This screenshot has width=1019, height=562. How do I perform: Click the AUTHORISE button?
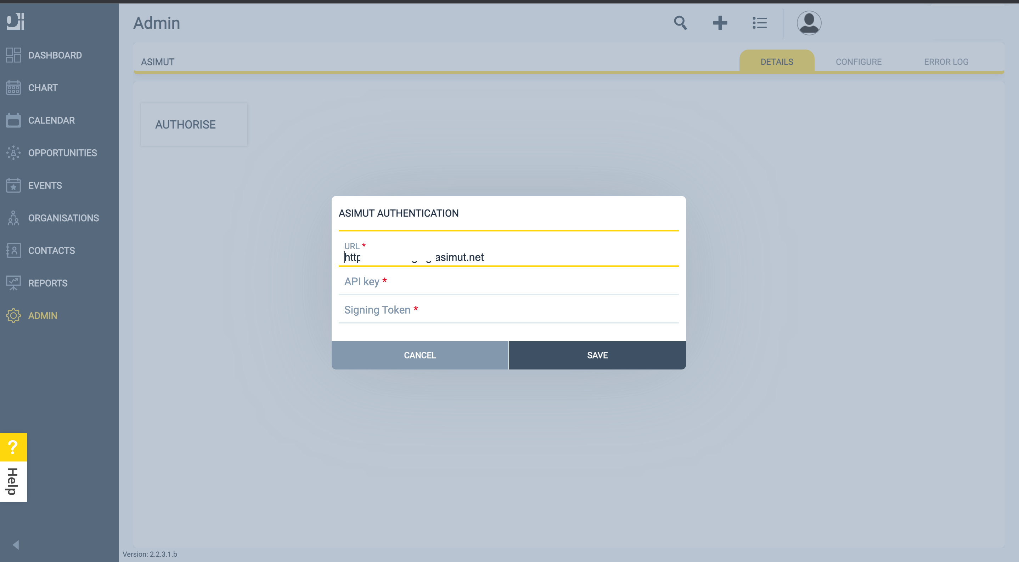tap(194, 125)
